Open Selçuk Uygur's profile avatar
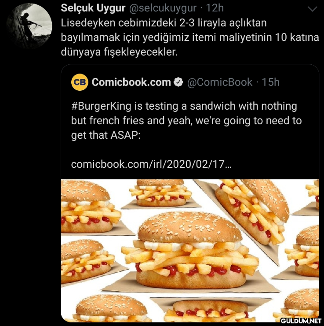 [x=29, y=26]
